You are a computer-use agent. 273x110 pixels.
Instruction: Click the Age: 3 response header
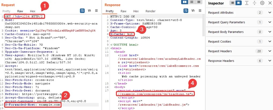[x=116, y=31]
